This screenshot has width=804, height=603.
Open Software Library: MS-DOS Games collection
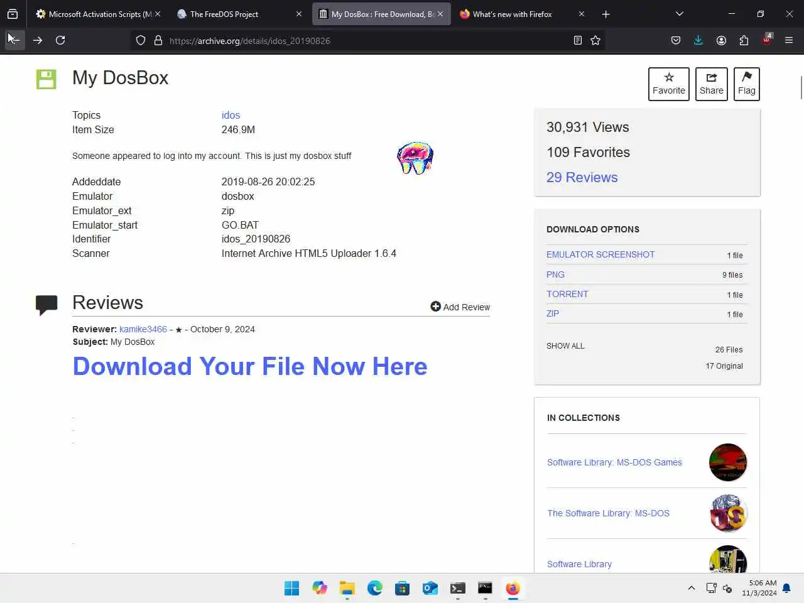tap(614, 462)
